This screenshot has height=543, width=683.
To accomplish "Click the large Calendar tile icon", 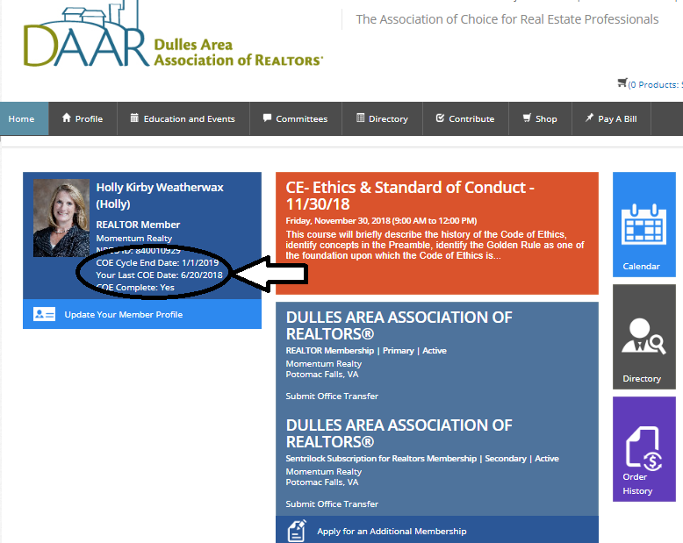I will tap(643, 224).
